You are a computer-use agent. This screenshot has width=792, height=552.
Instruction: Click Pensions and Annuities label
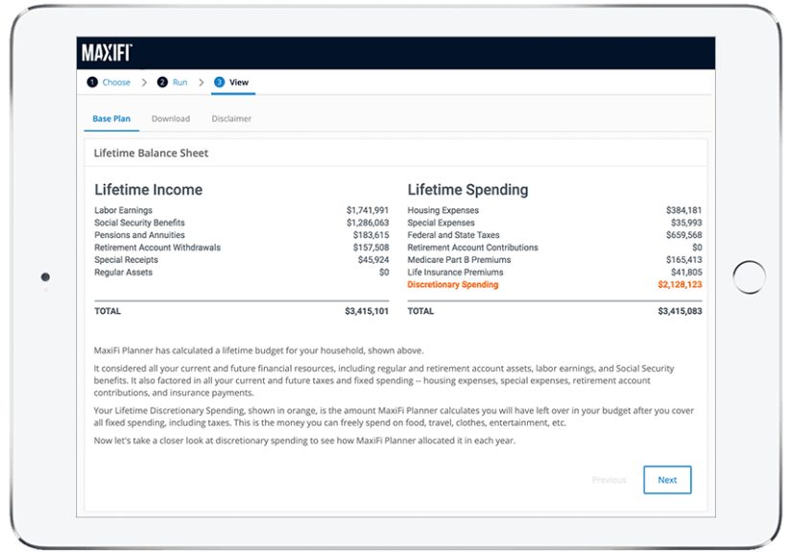click(139, 235)
